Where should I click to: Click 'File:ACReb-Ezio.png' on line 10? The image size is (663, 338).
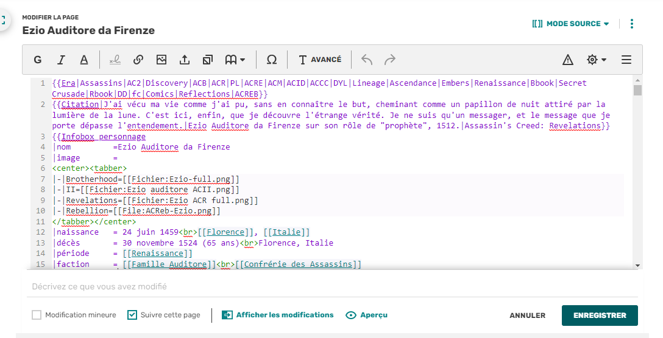tap(167, 210)
